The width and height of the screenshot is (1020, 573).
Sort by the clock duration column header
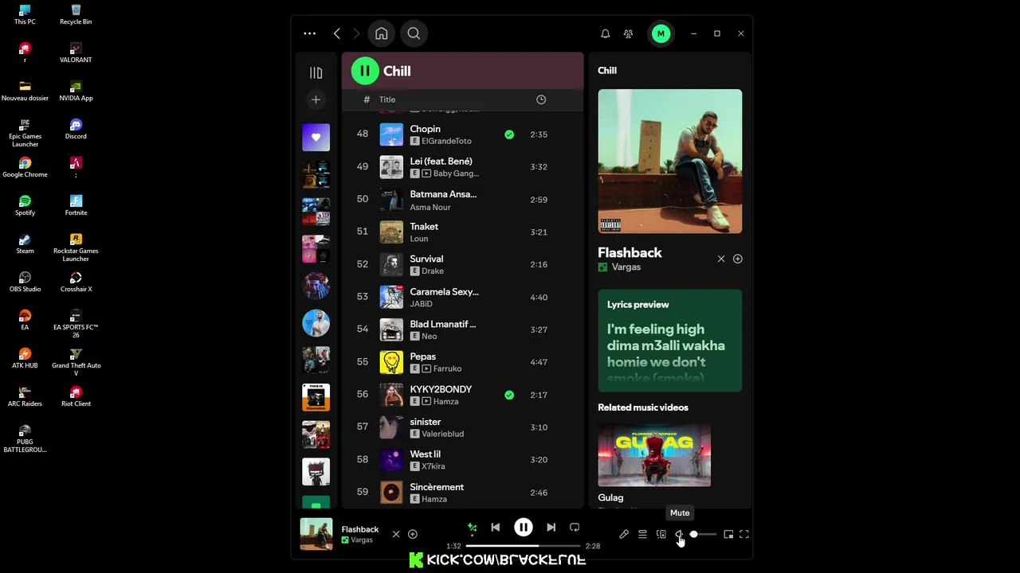coord(541,99)
